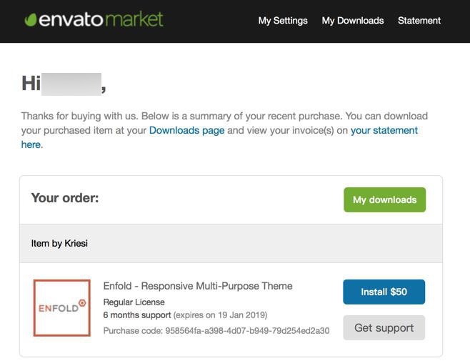Click the "Item by Kriesi" author row
The width and height of the screenshot is (470, 361).
click(x=59, y=244)
